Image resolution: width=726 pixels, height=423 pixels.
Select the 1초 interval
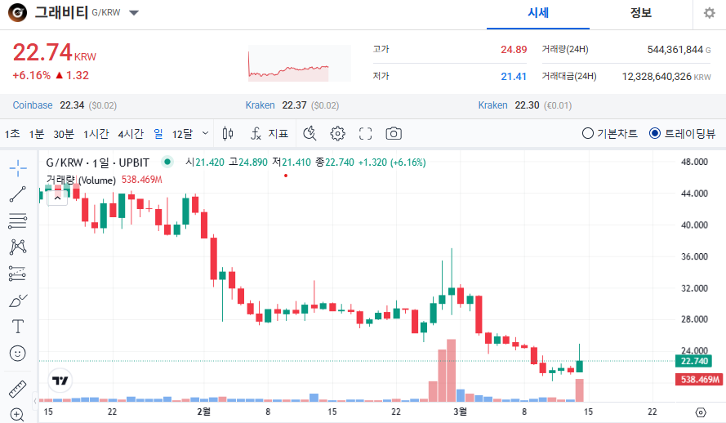(x=12, y=134)
